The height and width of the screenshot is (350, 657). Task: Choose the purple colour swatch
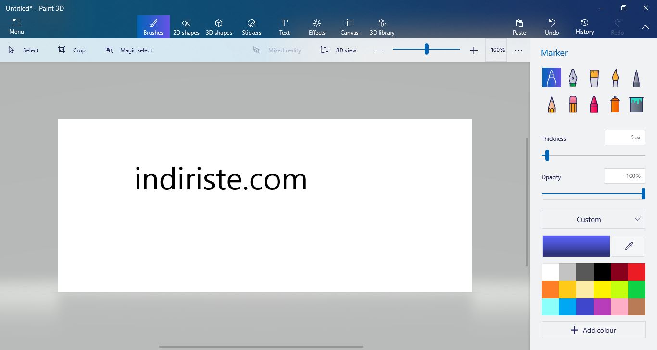tap(602, 307)
